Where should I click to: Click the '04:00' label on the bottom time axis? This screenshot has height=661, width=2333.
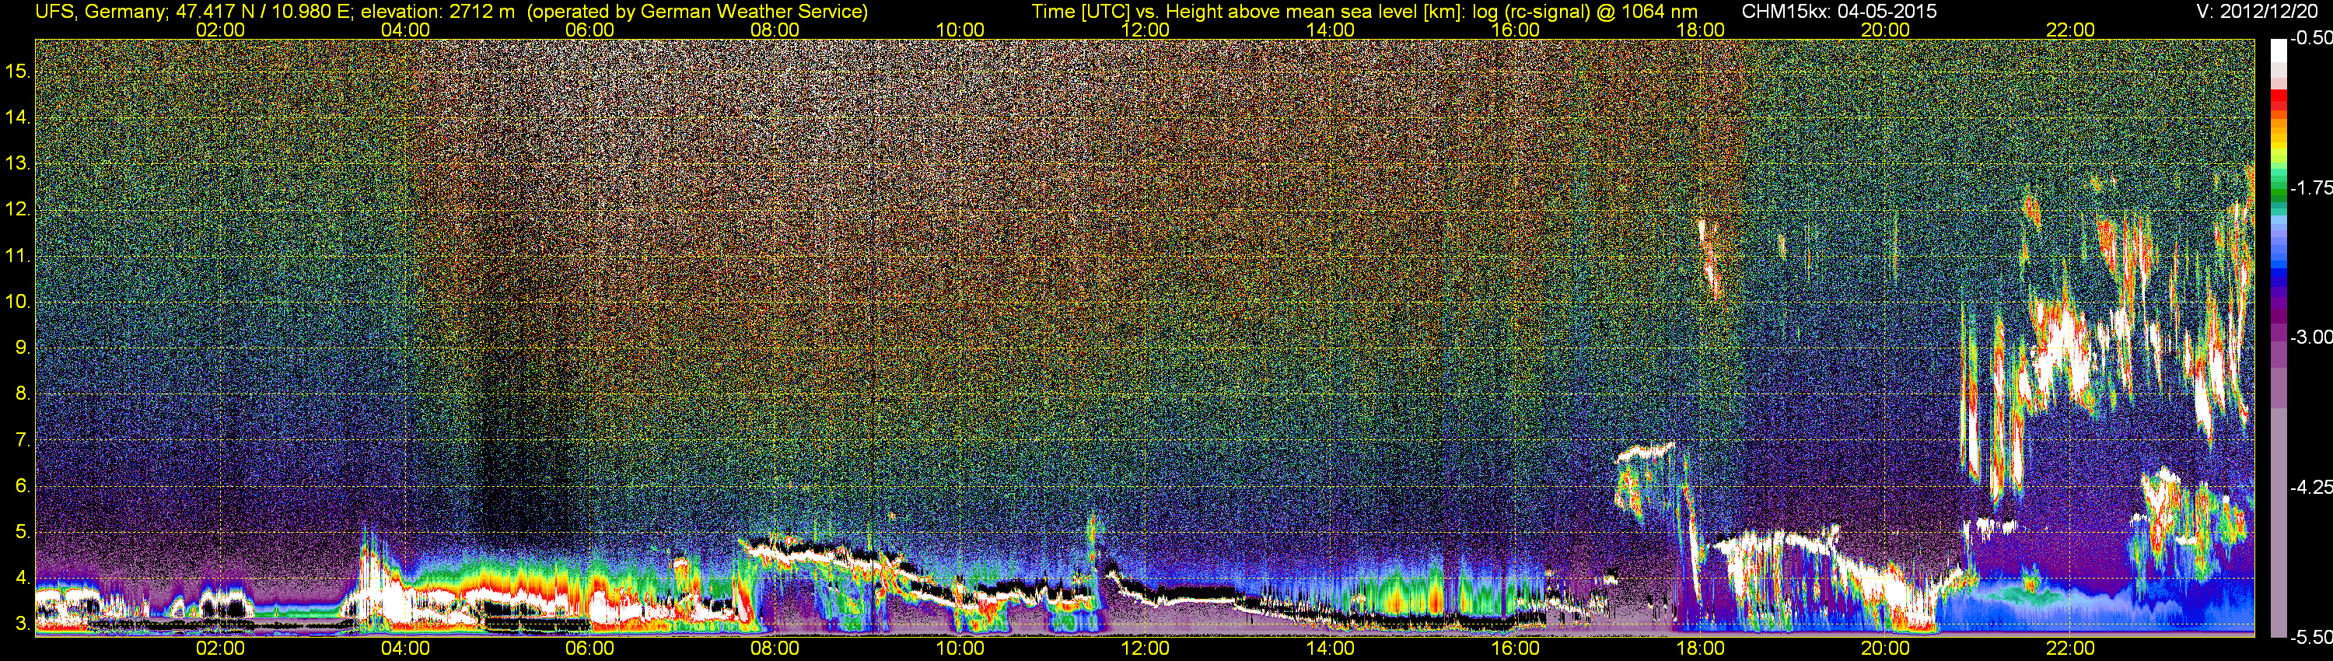point(405,649)
